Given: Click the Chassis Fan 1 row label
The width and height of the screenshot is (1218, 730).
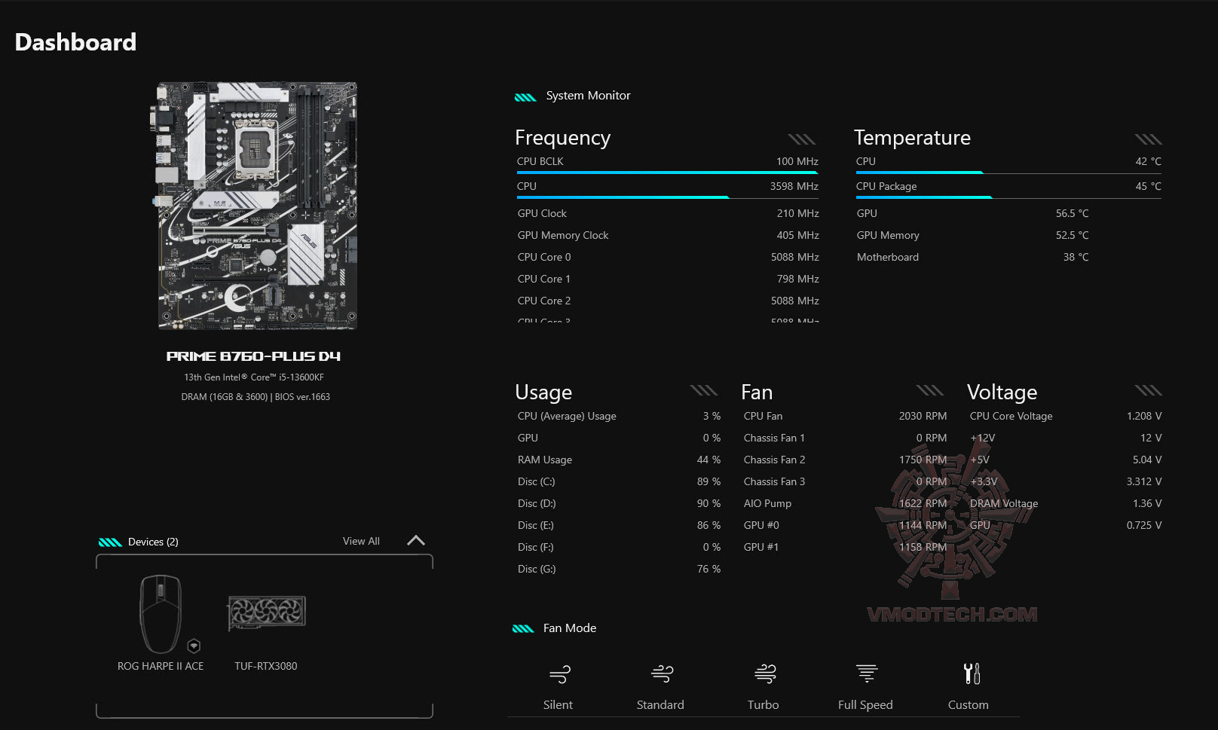Looking at the screenshot, I should (774, 438).
